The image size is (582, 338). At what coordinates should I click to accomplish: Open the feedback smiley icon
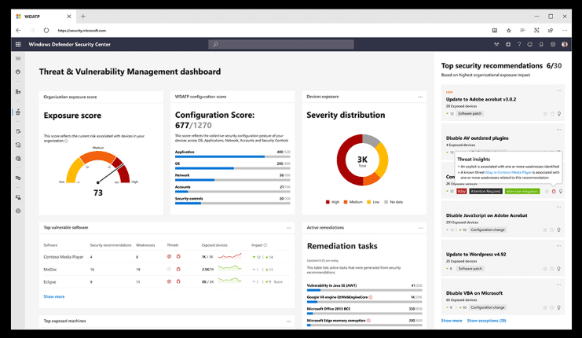point(530,44)
